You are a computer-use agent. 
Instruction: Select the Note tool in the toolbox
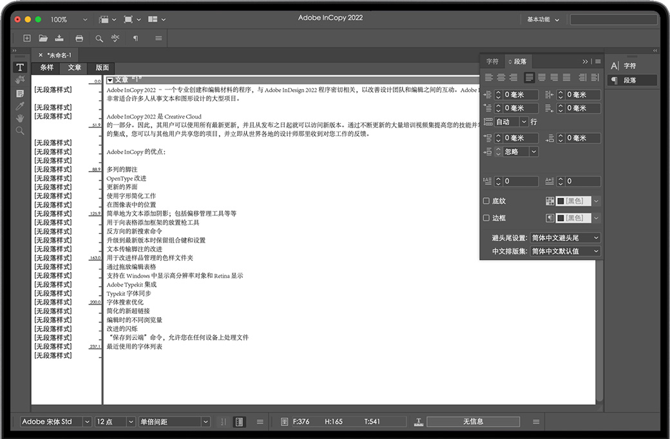coord(20,93)
